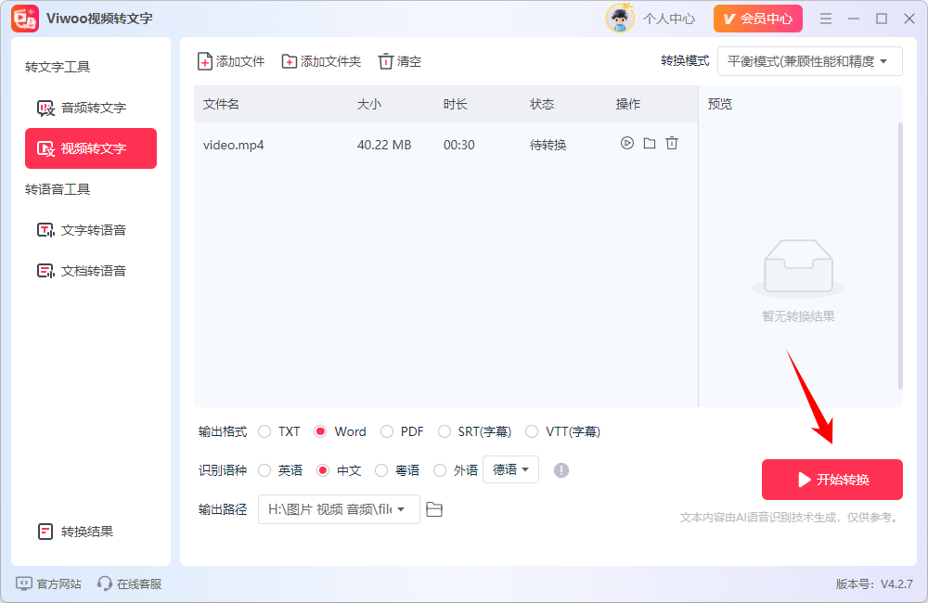Switch to 文档转语音 tool
The width and height of the screenshot is (928, 603).
click(91, 271)
